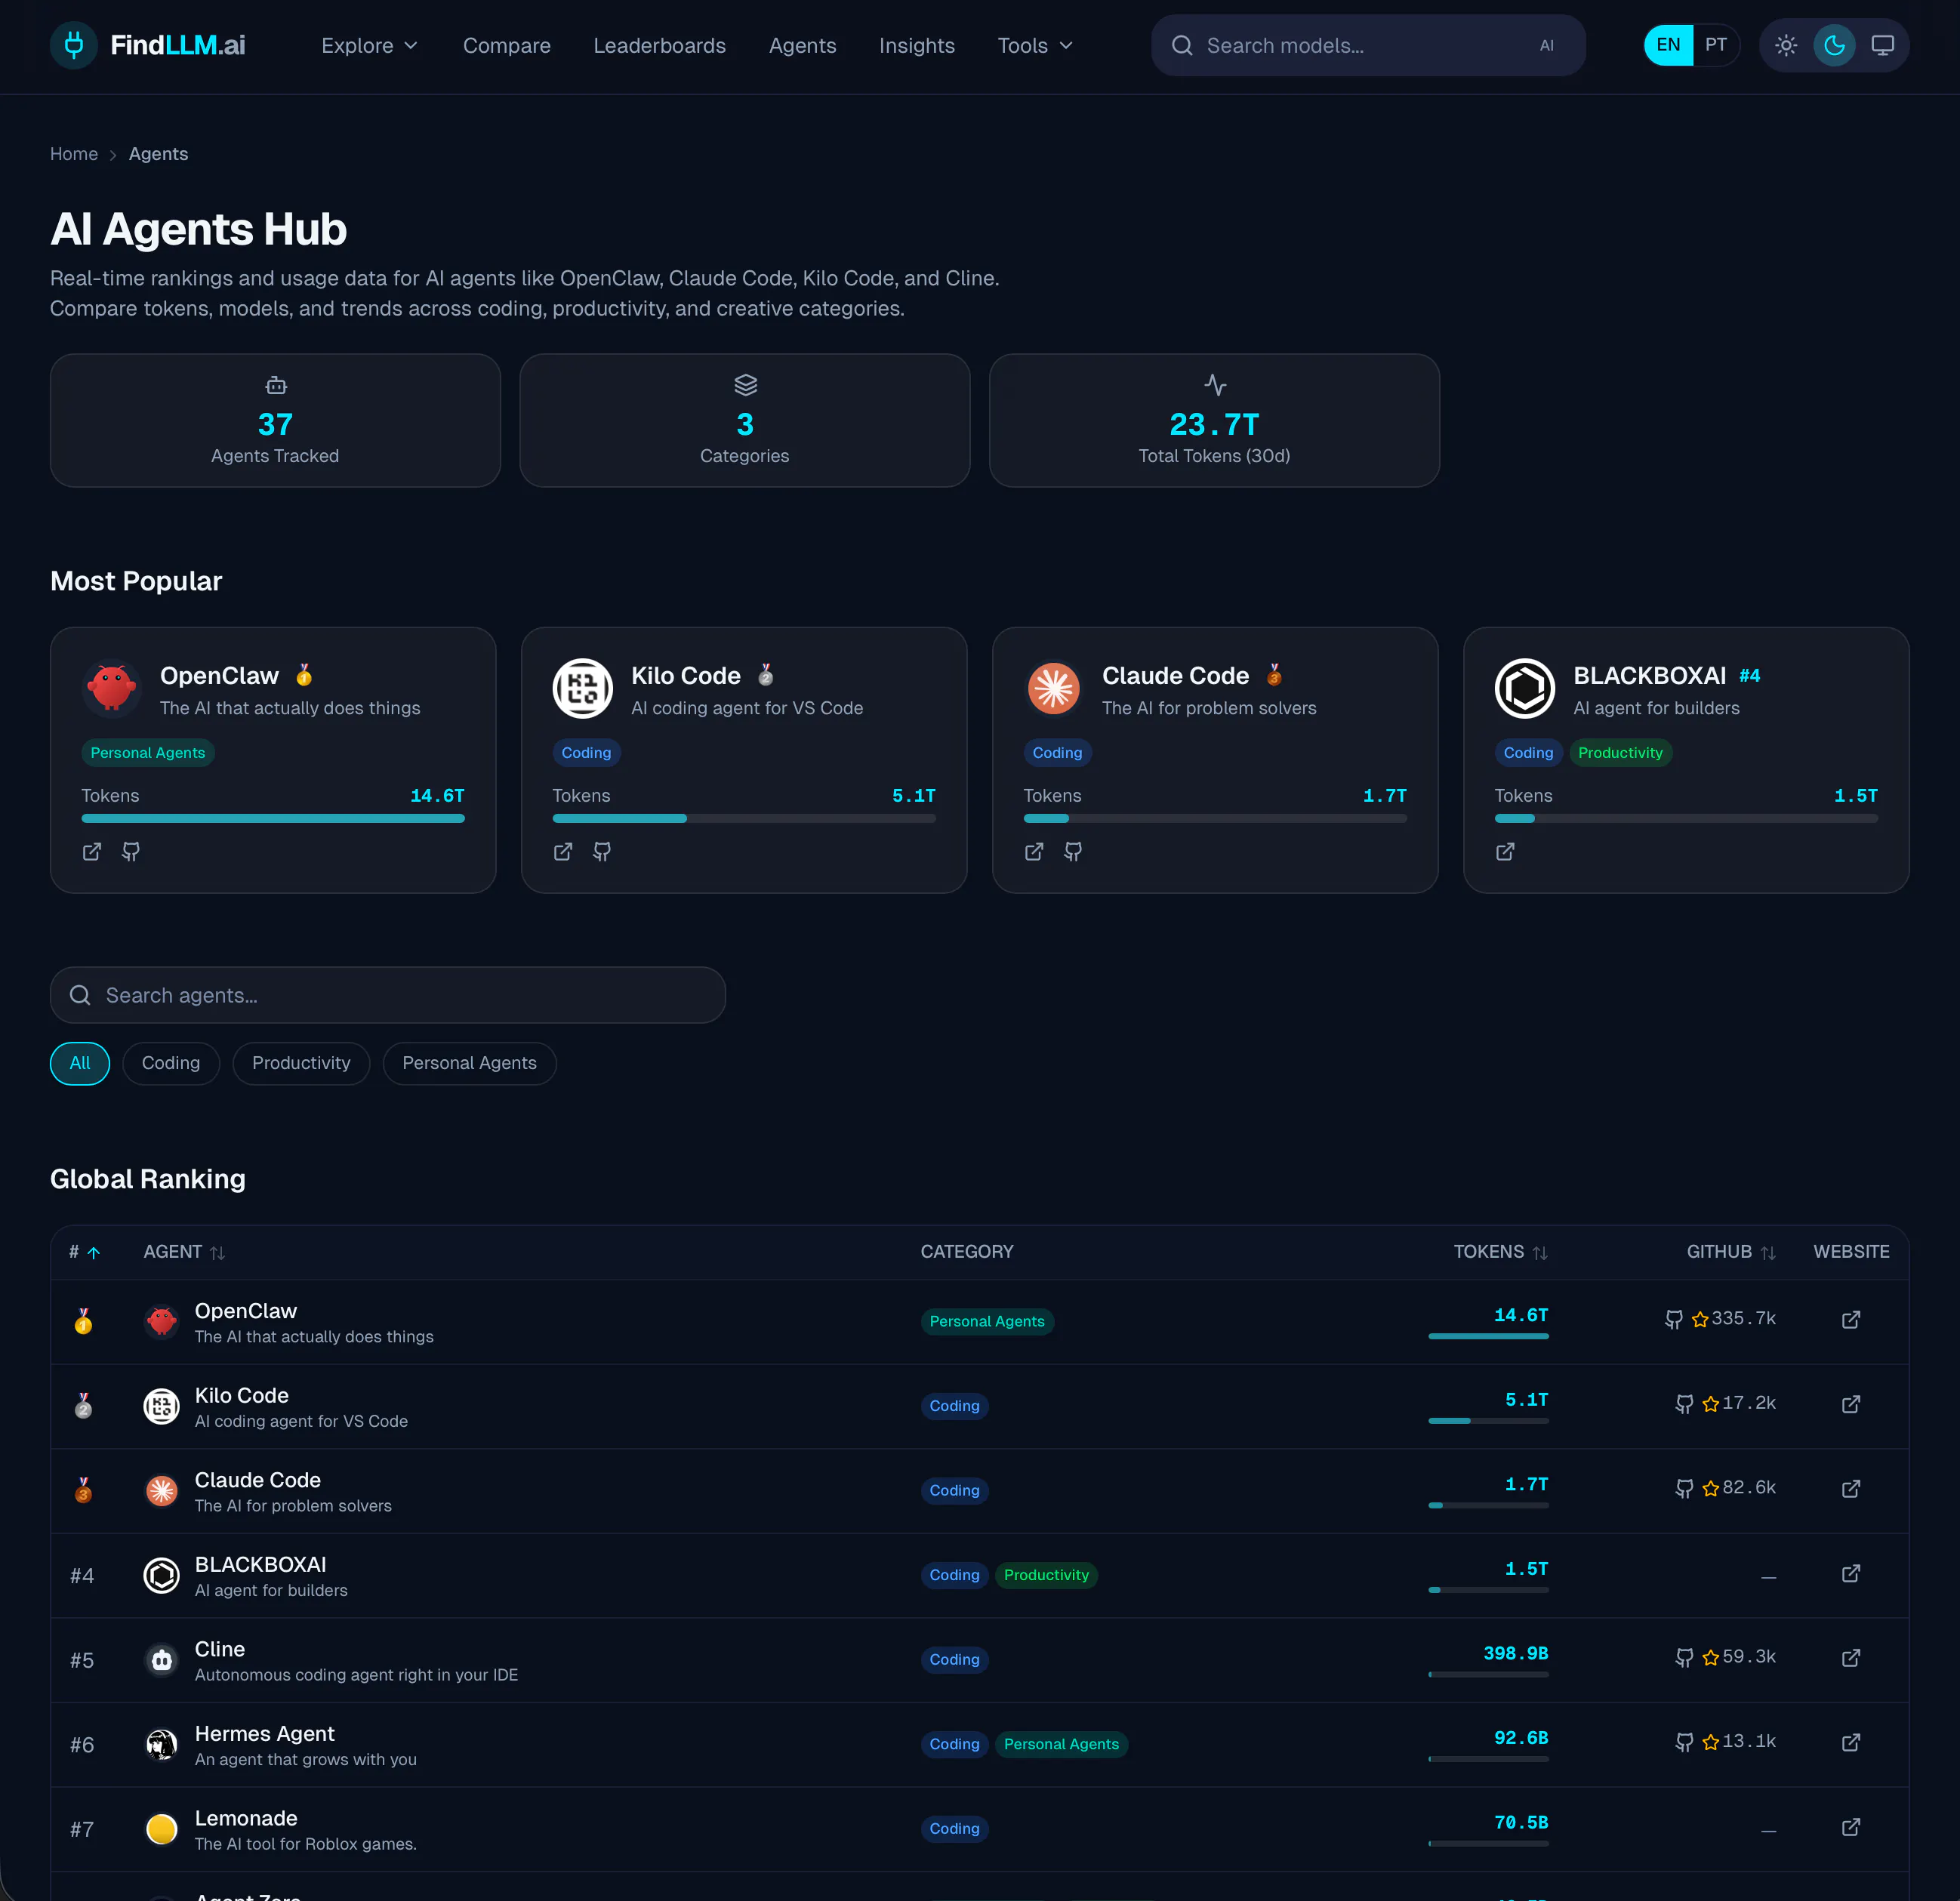This screenshot has width=1960, height=1901.
Task: Click GitHub icon in Claude Code ranking row
Action: (1685, 1489)
